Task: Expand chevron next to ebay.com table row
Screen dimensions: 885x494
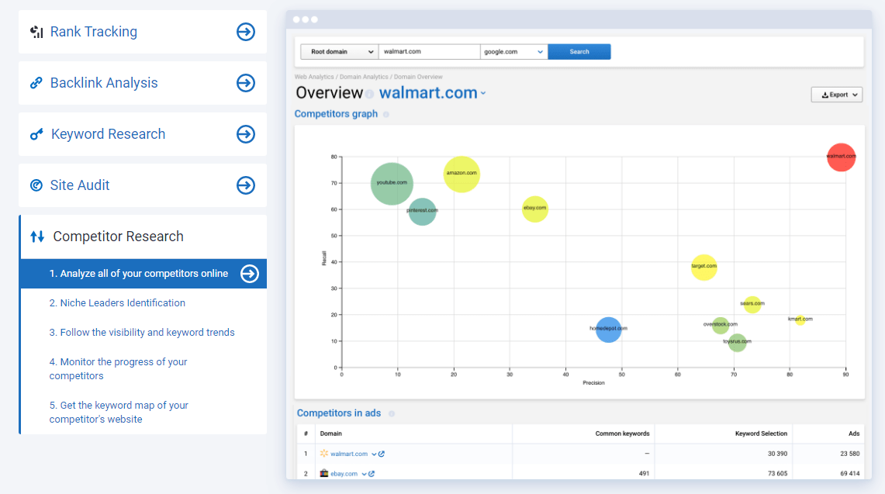Action: (x=364, y=474)
